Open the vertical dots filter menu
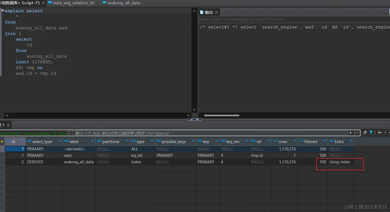The height and width of the screenshot is (212, 390). pyautogui.click(x=375, y=132)
